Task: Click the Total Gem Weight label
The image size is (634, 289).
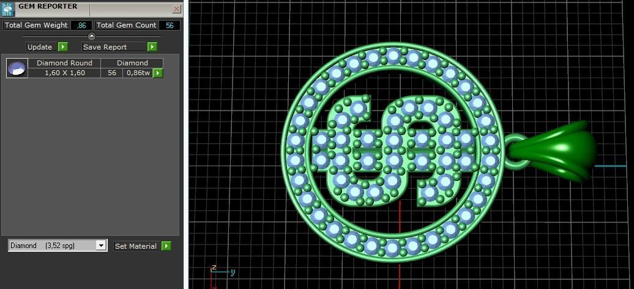Action: point(36,25)
